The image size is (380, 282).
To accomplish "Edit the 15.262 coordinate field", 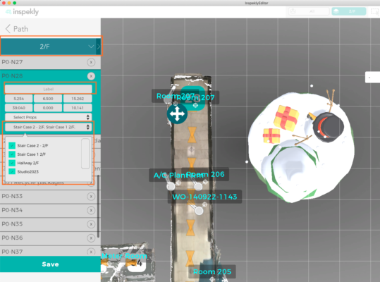I will [x=78, y=99].
